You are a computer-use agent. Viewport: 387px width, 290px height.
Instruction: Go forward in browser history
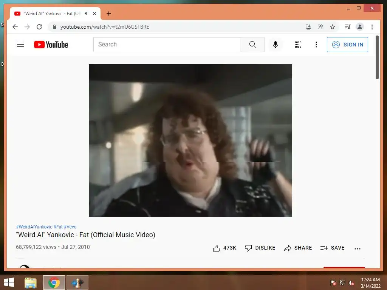click(27, 27)
